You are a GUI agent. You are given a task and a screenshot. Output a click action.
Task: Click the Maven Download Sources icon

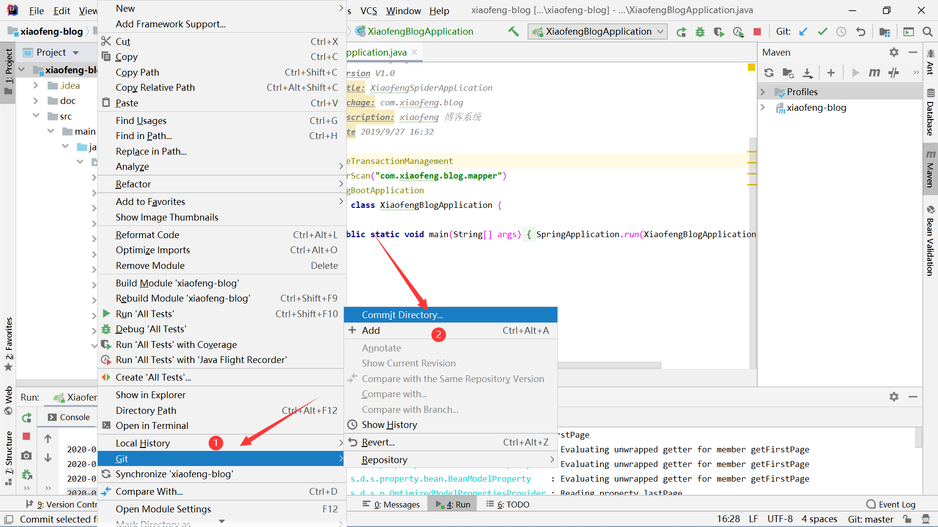[808, 73]
